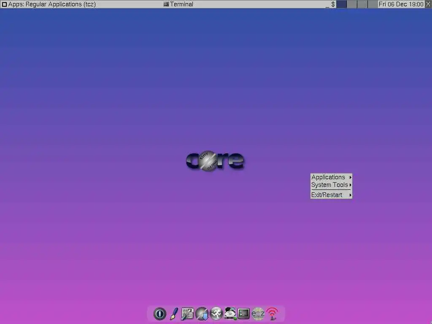This screenshot has height=324, width=432.
Task: Open the ezremaster disc icon in dock
Action: coord(258,313)
